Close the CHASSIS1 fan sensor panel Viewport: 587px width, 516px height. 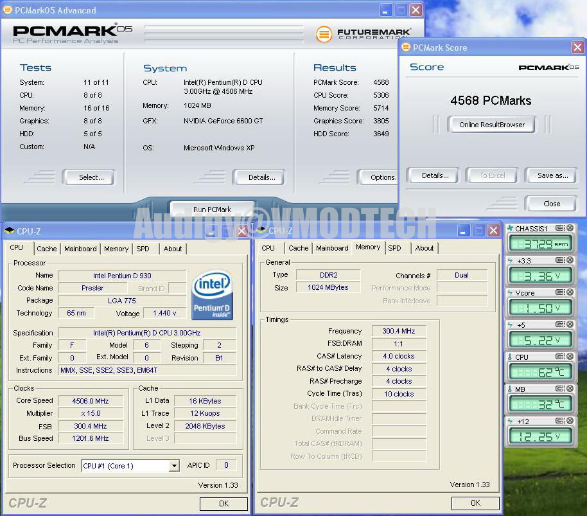point(570,228)
